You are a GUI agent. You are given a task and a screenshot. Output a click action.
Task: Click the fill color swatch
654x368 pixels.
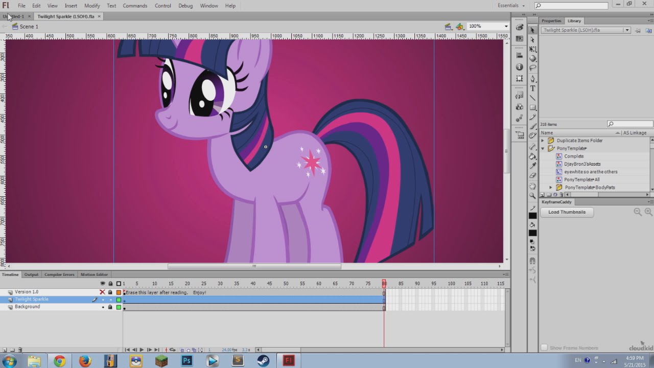pos(533,233)
